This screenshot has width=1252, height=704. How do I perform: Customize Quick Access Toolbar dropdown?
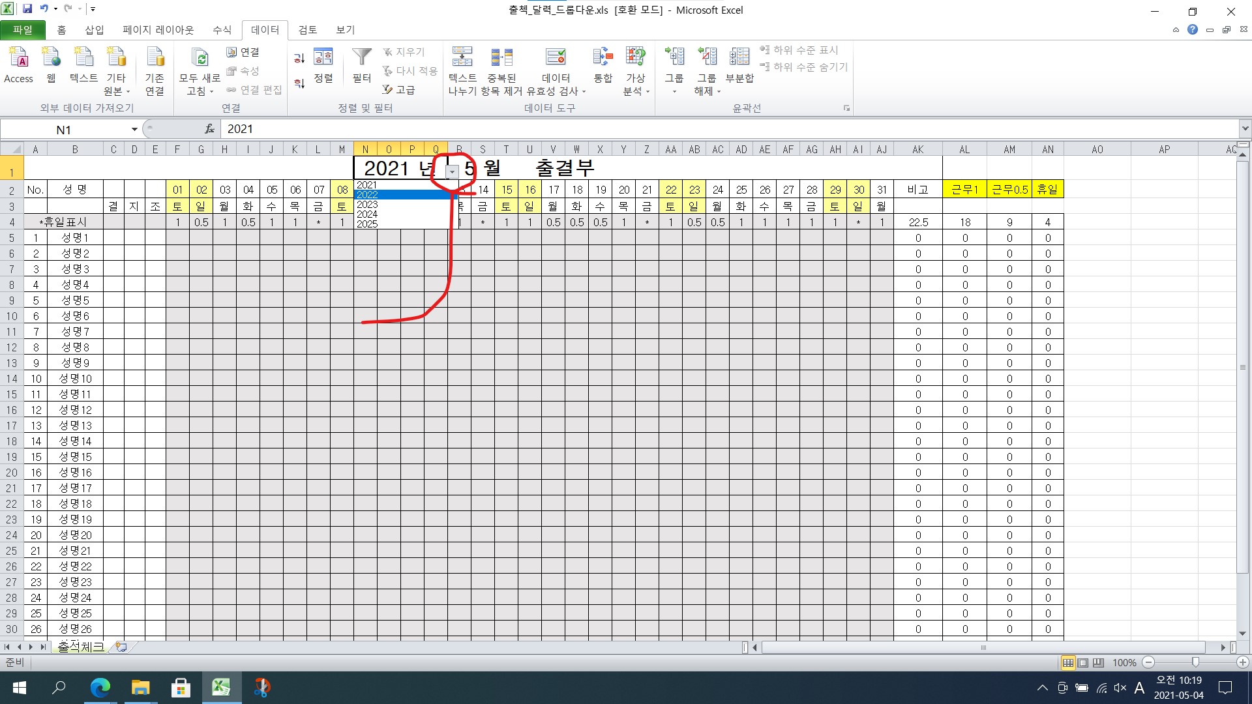click(93, 9)
